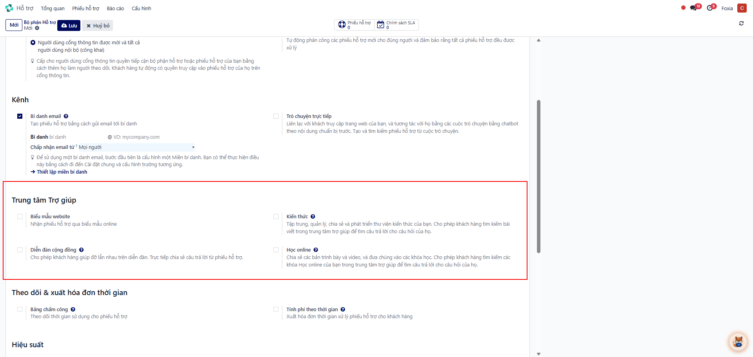The height and width of the screenshot is (357, 753).
Task: Open the messages chat bubble icon
Action: [693, 8]
